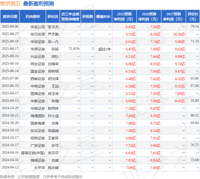
Task: Select researcher 严天鹏
Action: (x=53, y=34)
